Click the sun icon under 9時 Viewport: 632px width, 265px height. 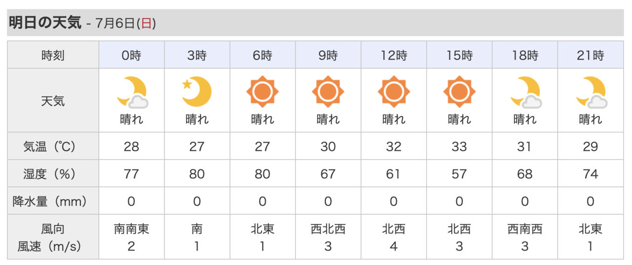328,92
